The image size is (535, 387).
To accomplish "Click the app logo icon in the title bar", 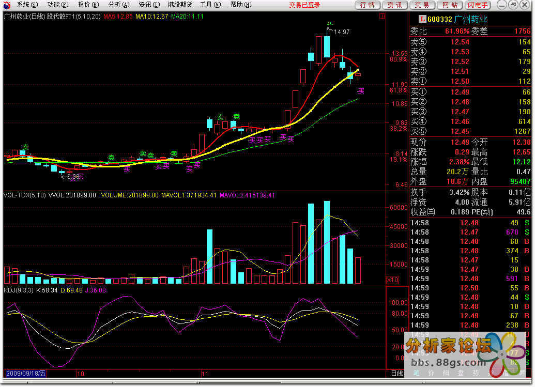I will point(7,5).
